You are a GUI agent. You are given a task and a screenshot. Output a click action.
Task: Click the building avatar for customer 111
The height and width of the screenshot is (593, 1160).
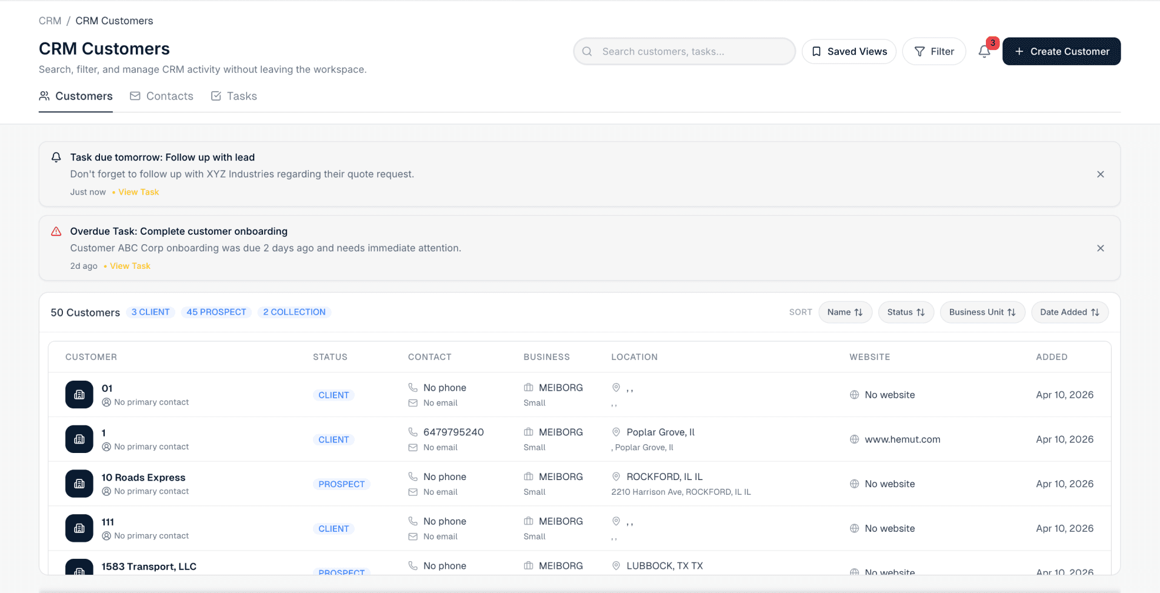[x=79, y=528]
